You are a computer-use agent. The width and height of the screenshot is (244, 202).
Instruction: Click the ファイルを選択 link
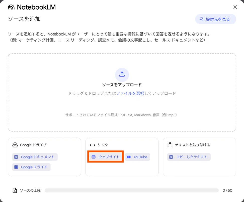130,93
